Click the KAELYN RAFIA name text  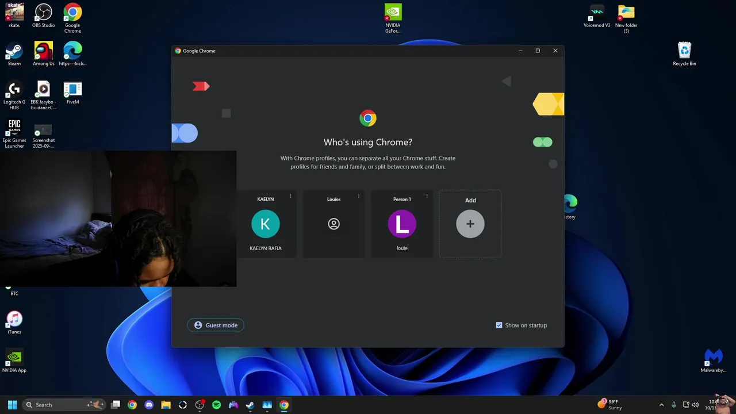(266, 248)
